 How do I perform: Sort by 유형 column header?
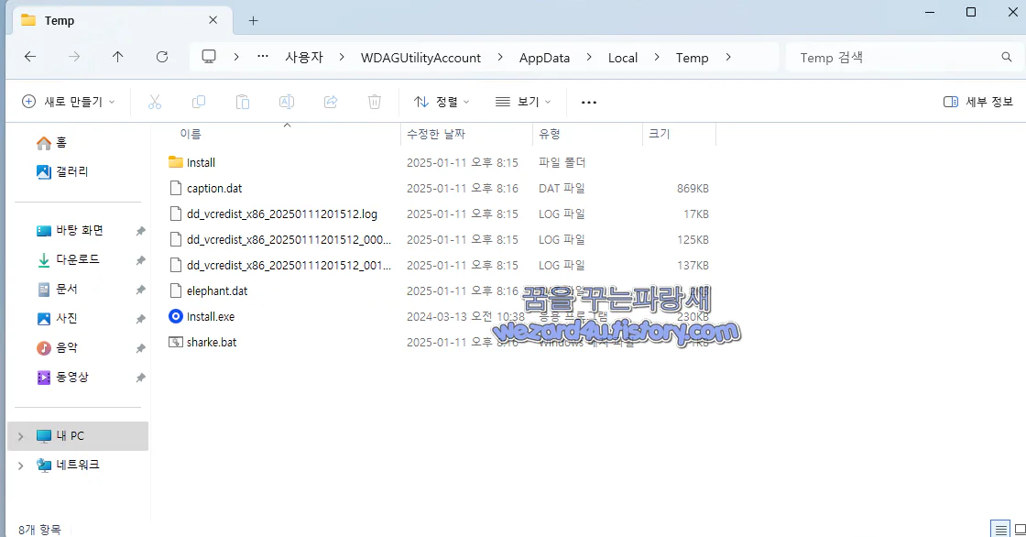click(x=550, y=134)
